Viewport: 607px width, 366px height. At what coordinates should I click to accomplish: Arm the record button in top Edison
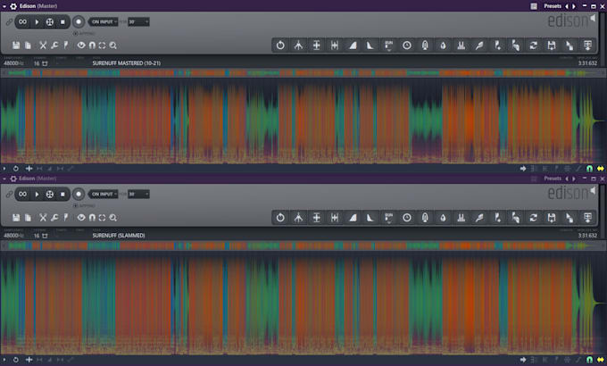79,21
